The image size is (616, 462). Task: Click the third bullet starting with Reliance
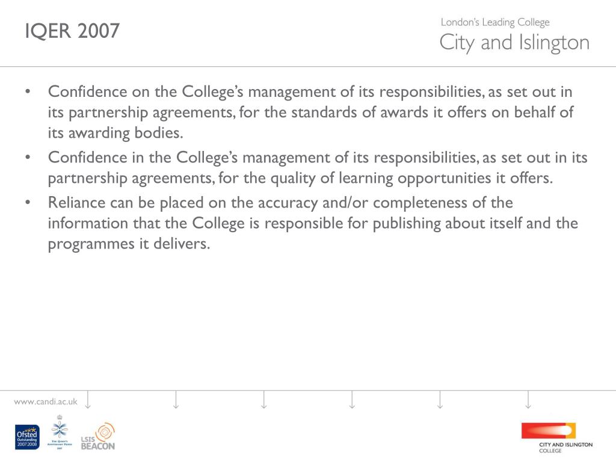click(313, 223)
